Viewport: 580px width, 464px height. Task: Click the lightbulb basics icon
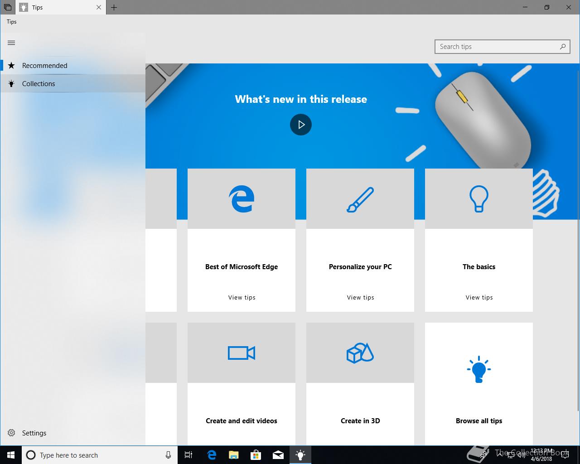click(479, 199)
